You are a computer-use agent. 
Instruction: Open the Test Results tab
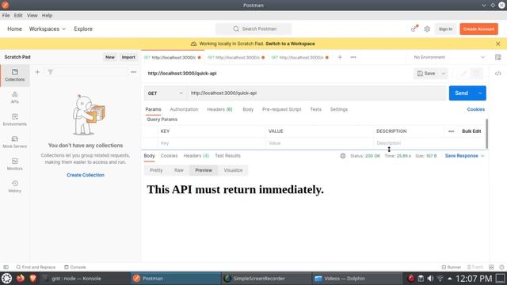coord(227,156)
